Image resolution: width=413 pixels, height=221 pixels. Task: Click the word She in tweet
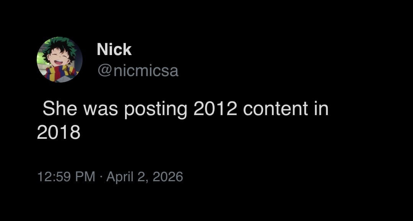click(60, 109)
